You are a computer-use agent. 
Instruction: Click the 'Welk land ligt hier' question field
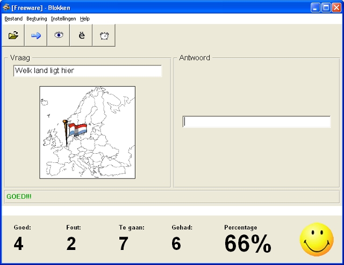click(87, 71)
